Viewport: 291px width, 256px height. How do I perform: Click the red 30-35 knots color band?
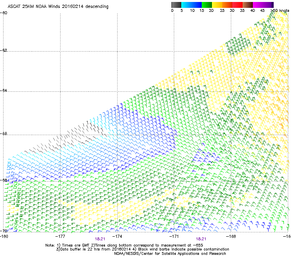coord(238,5)
